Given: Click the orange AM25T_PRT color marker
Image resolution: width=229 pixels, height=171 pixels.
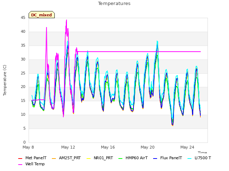Looking at the screenshot, I should 54,159.
